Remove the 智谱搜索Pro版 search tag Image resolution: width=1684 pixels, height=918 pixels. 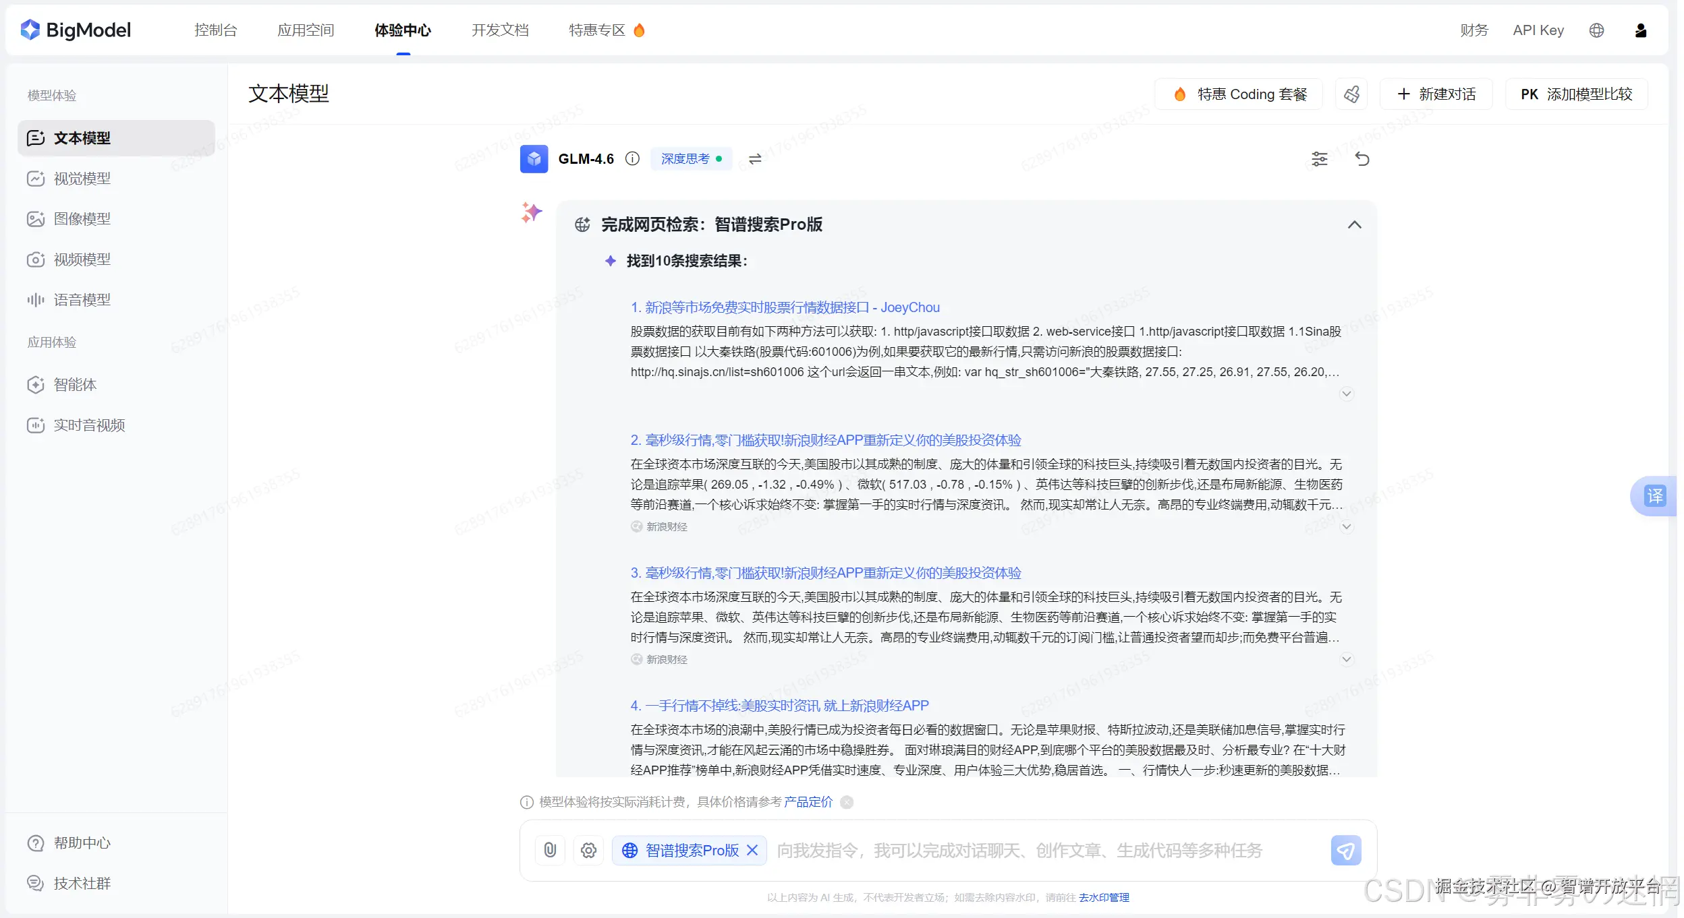752,850
